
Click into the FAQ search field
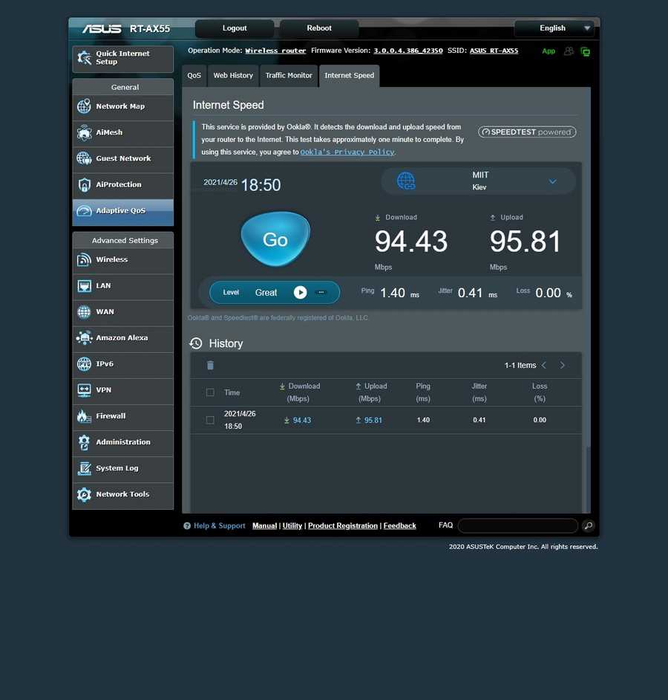tap(517, 526)
